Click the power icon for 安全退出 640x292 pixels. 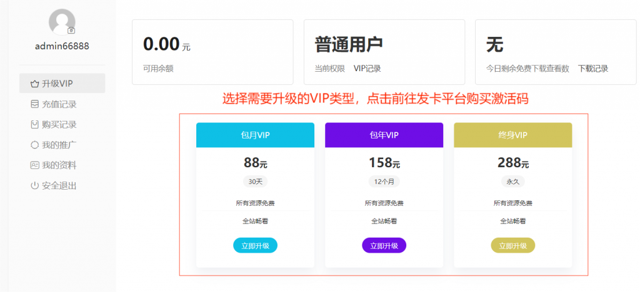click(x=35, y=186)
